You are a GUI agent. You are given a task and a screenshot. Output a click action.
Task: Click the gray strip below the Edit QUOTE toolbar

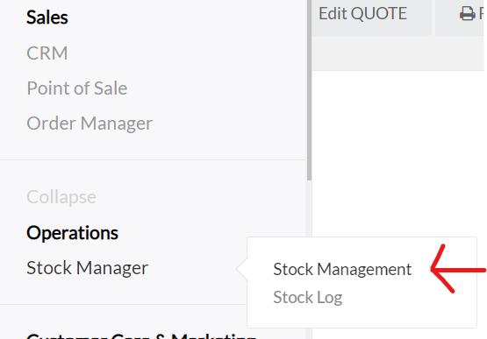[397, 53]
